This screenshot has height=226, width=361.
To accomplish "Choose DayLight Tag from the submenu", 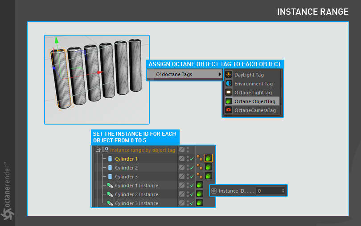I will pos(252,75).
